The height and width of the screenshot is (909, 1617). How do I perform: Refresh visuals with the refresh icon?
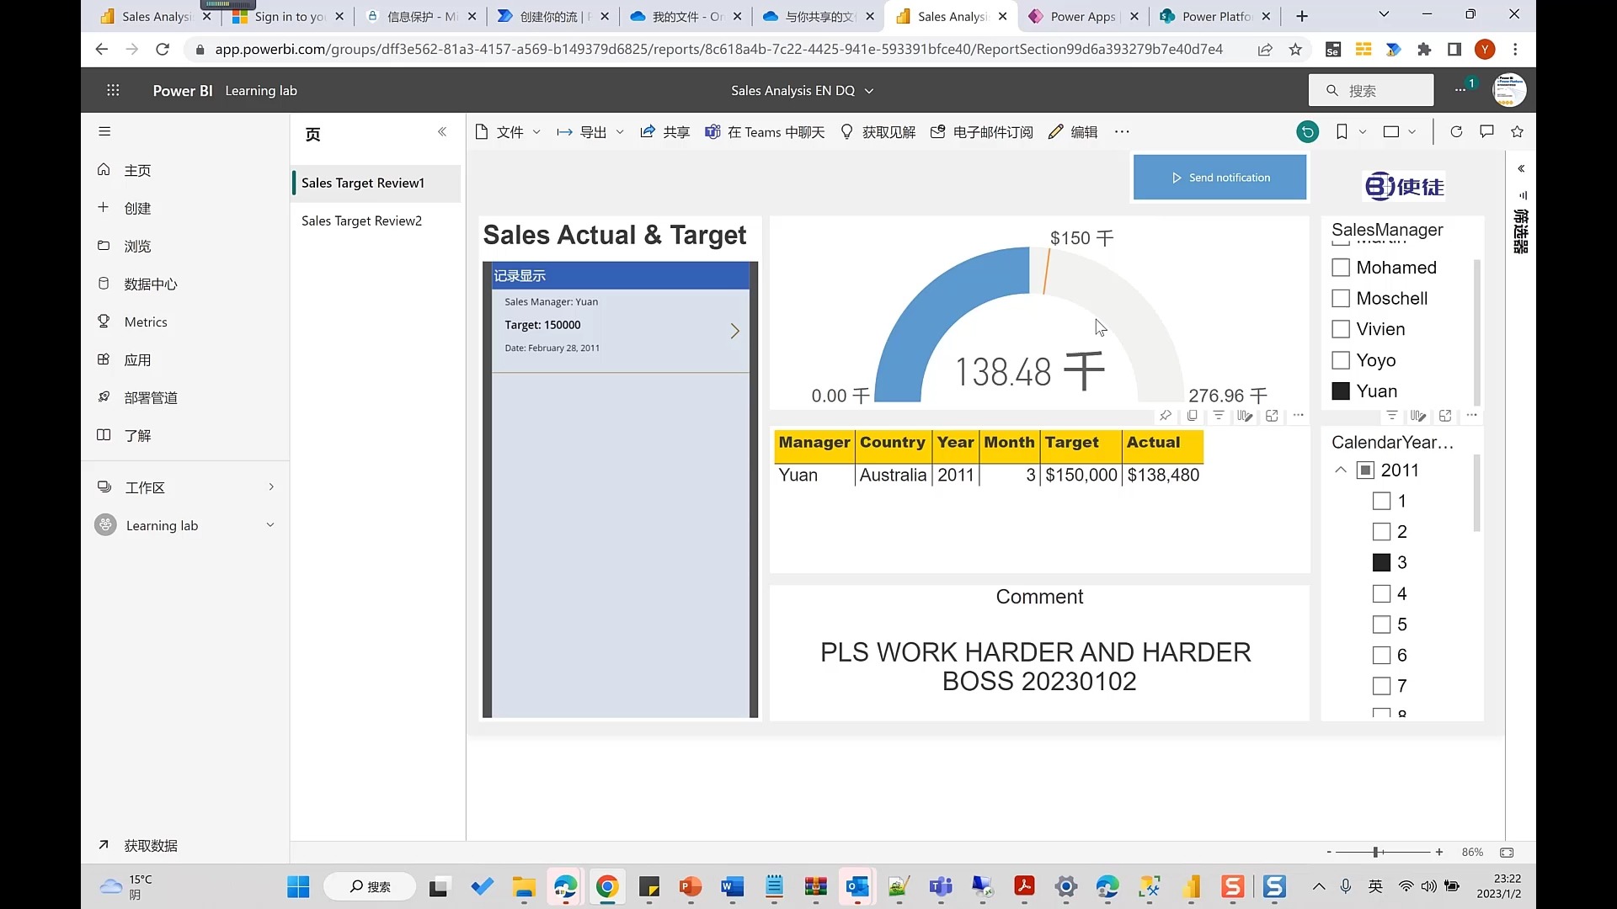point(1456,132)
